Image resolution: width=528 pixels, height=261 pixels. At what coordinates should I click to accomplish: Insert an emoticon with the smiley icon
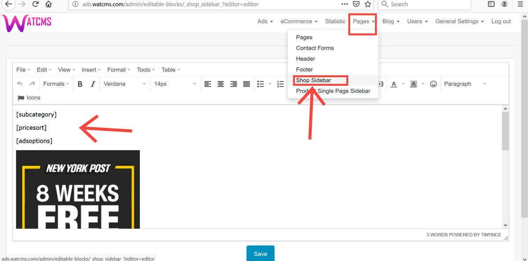click(x=433, y=84)
